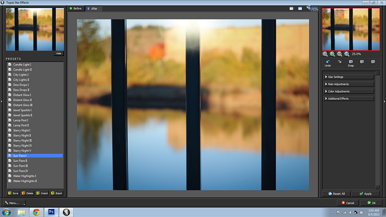Switch to the After tab
This screenshot has height=217, width=386.
pyautogui.click(x=92, y=9)
